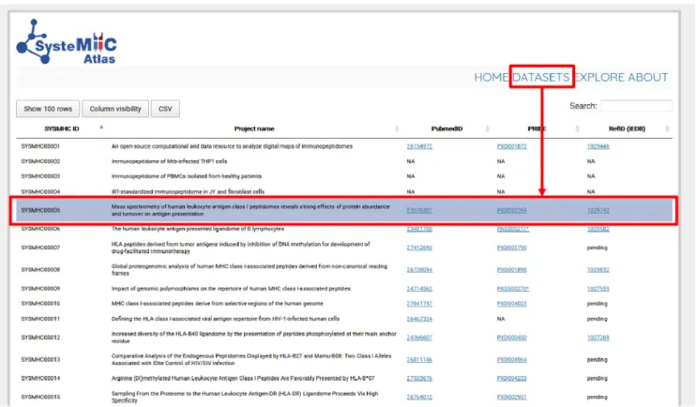
Task: Click 'Immunopeptidome of Mtb-infected THP1 cells' project name
Action: coord(169,161)
